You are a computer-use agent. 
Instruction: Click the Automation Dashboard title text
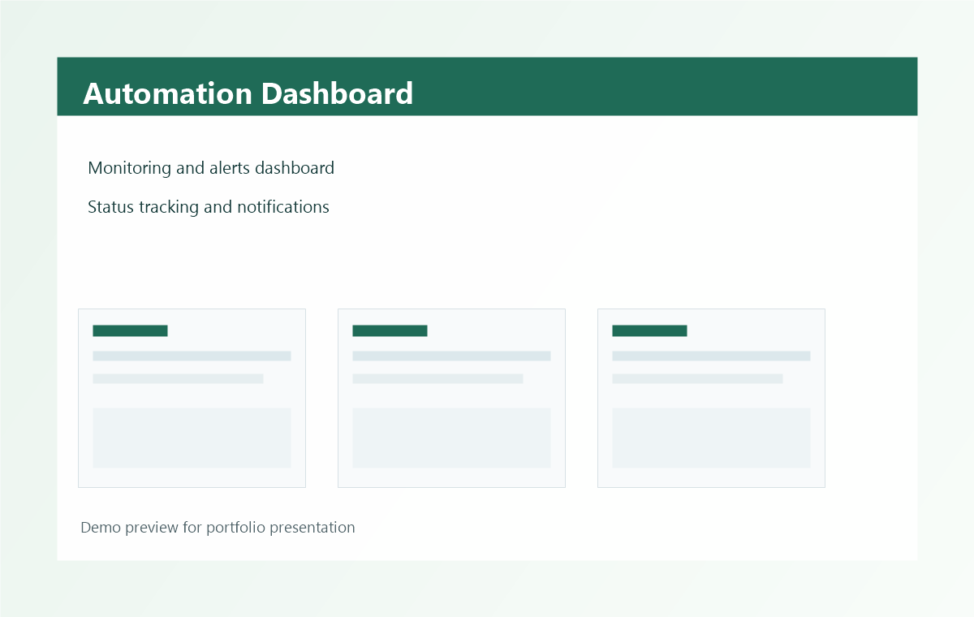coord(248,93)
